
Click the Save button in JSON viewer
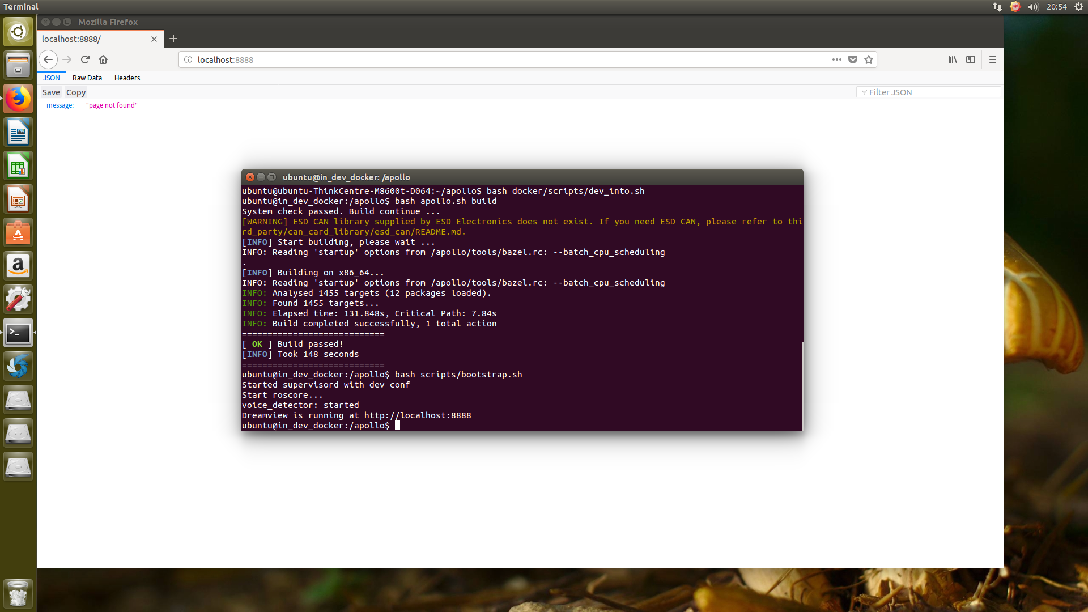coord(51,92)
